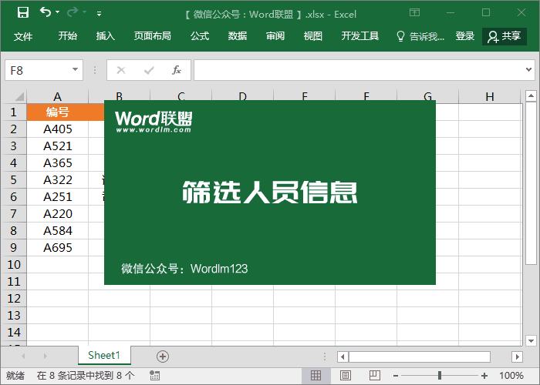This screenshot has height=385, width=540.
Task: Click the Save icon in quick access toolbar
Action: coord(22,13)
